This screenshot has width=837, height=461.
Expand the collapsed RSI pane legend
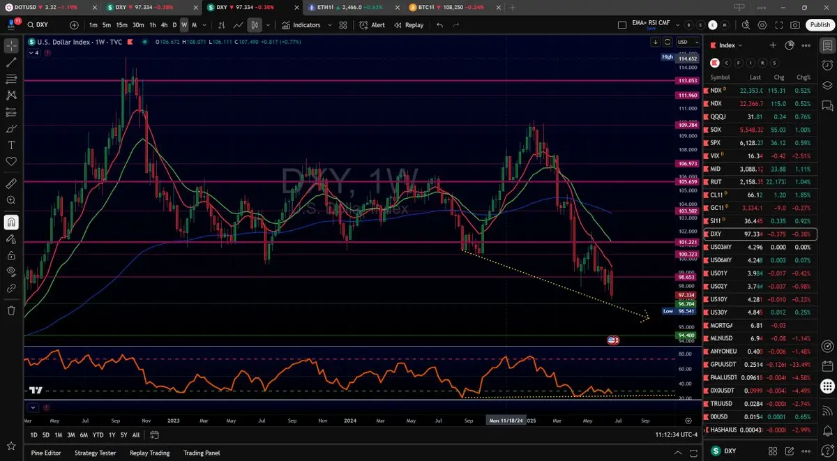[33, 407]
